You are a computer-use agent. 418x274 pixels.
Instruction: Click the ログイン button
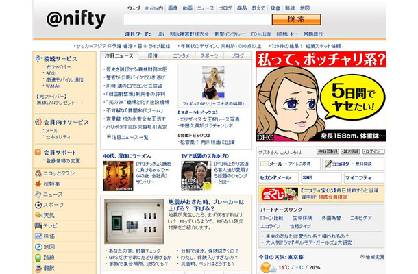coord(373,151)
